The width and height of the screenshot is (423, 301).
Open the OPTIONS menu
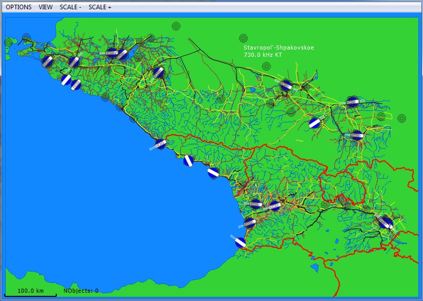click(19, 7)
